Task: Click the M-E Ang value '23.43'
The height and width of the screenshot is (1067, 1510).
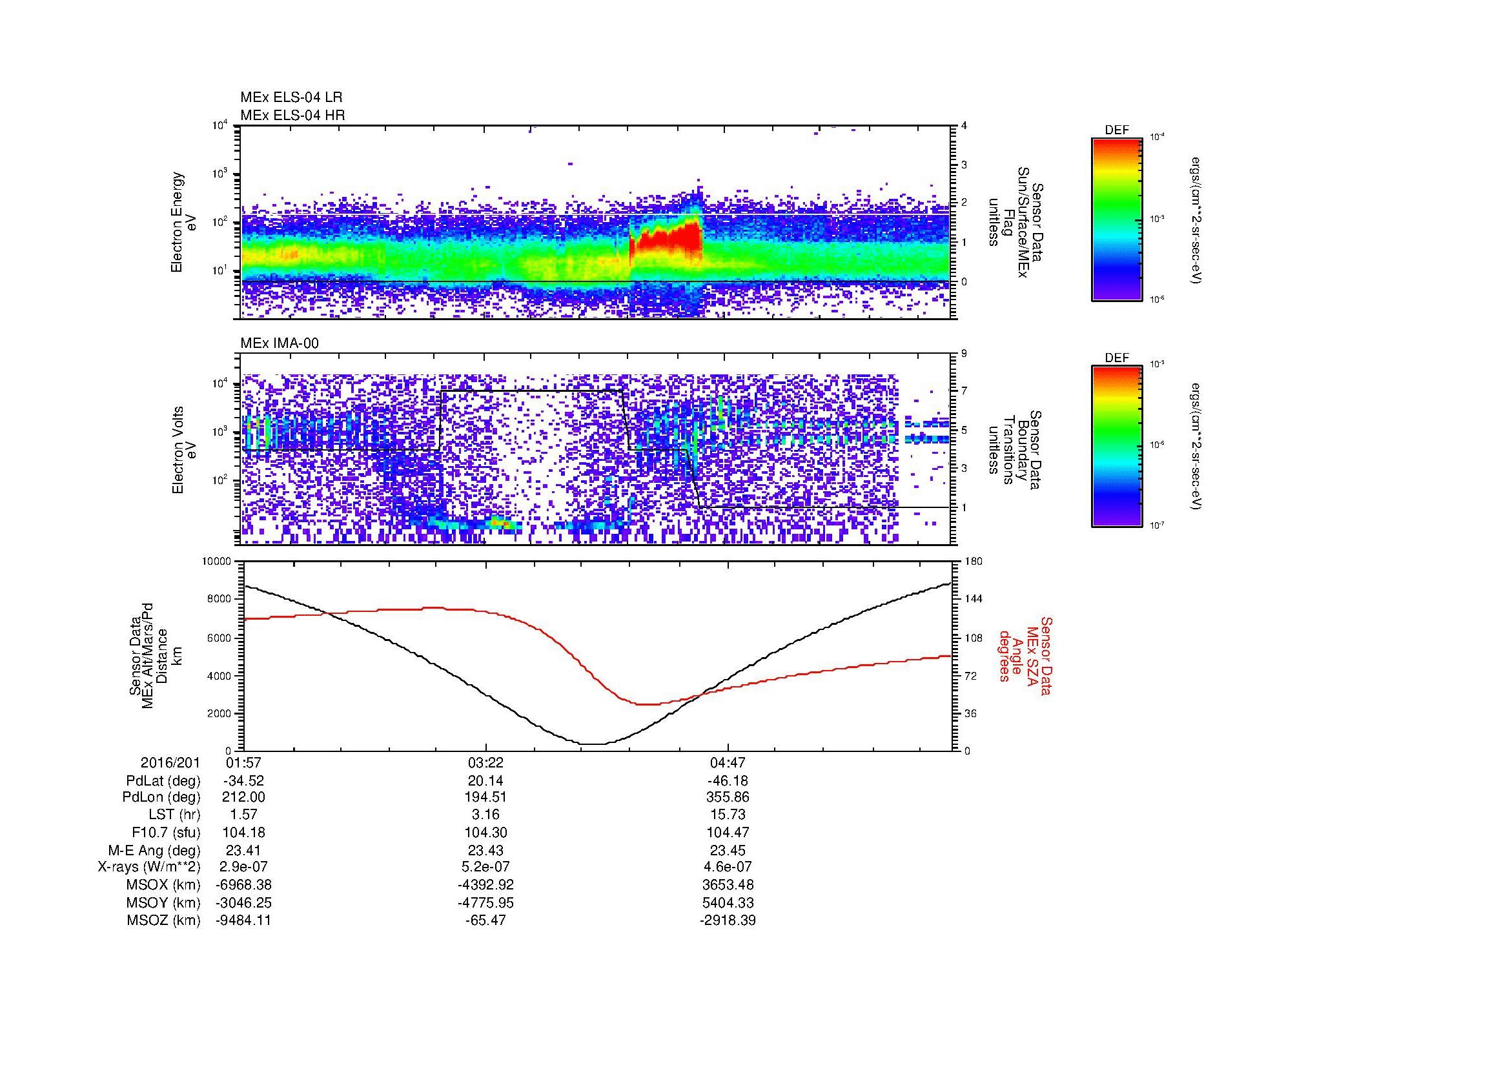Action: point(485,850)
